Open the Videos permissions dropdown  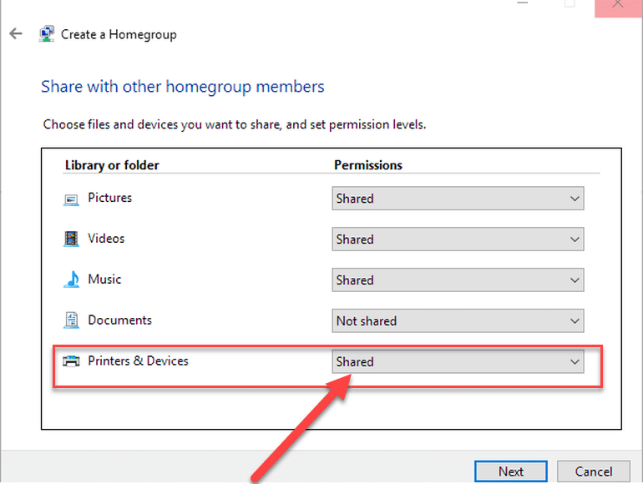pos(458,239)
